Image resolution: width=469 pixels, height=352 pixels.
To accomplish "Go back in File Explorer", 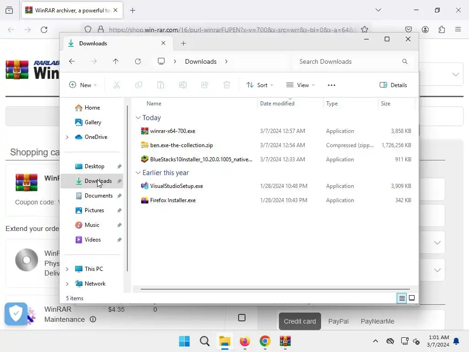I will [72, 61].
